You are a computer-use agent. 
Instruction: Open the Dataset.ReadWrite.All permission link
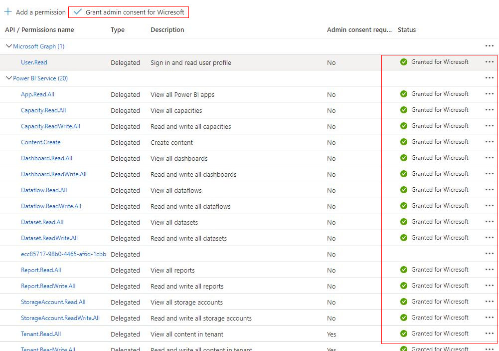49,238
